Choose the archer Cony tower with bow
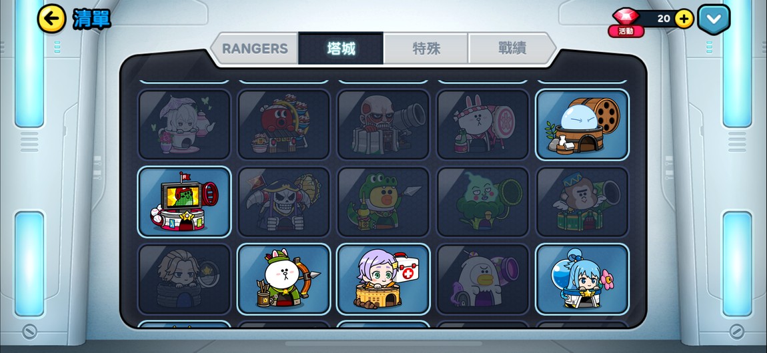 coord(283,279)
